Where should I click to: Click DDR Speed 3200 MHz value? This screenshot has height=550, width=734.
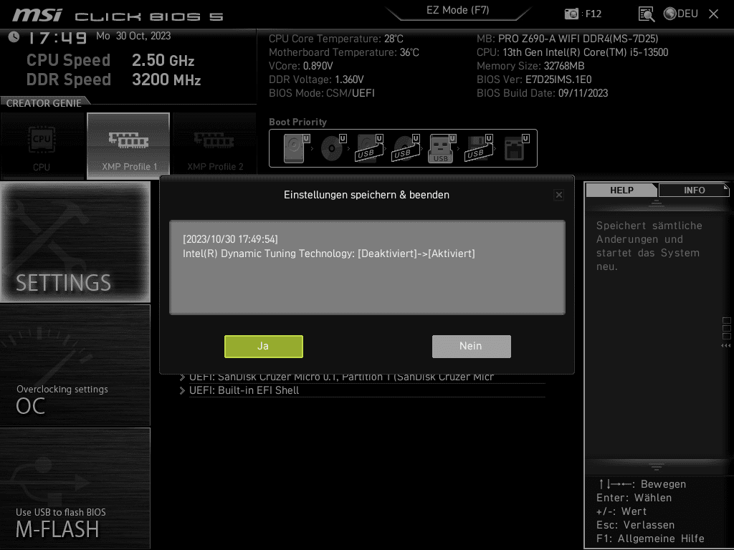coord(166,79)
